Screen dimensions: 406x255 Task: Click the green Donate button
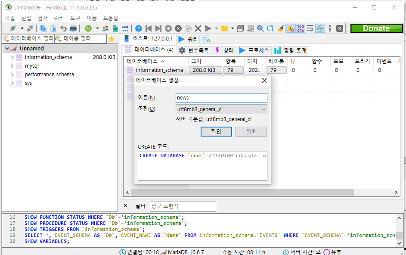376,28
